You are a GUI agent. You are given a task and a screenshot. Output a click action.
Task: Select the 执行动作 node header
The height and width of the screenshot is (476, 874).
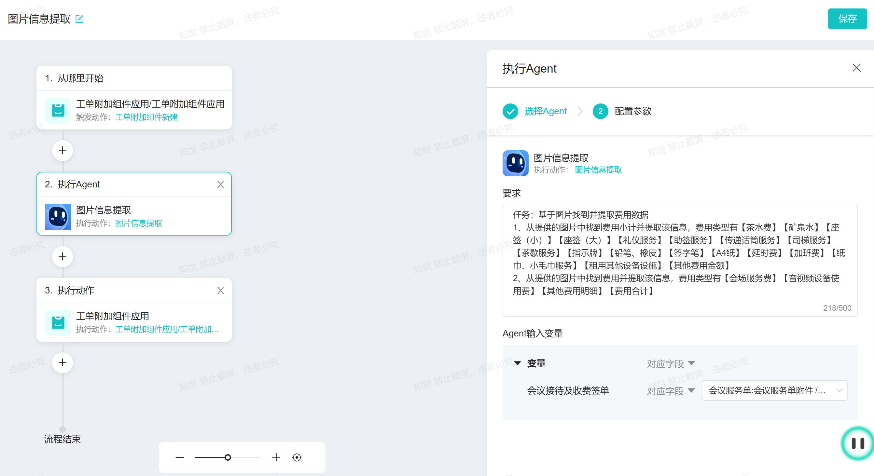(134, 291)
